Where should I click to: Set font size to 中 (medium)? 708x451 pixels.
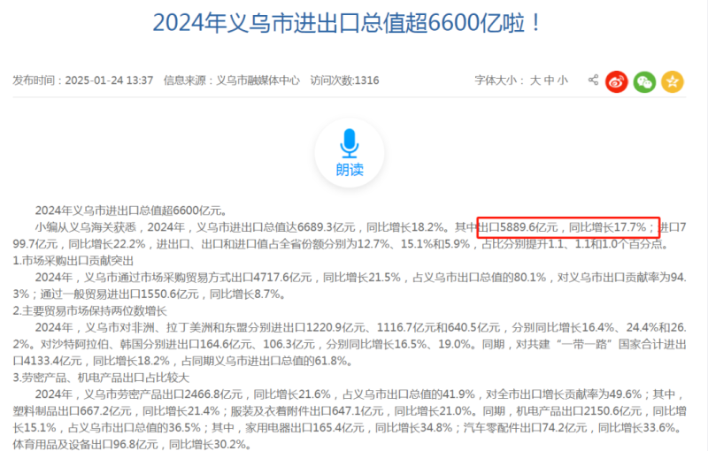(x=549, y=80)
